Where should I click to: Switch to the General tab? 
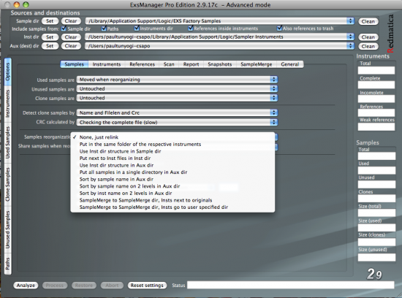pos(290,64)
